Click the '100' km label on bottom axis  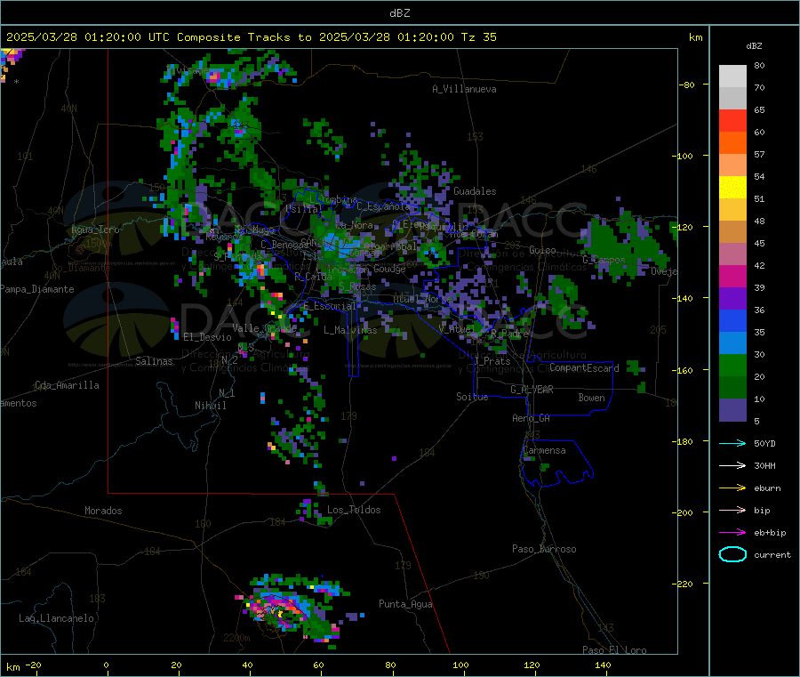click(x=460, y=665)
